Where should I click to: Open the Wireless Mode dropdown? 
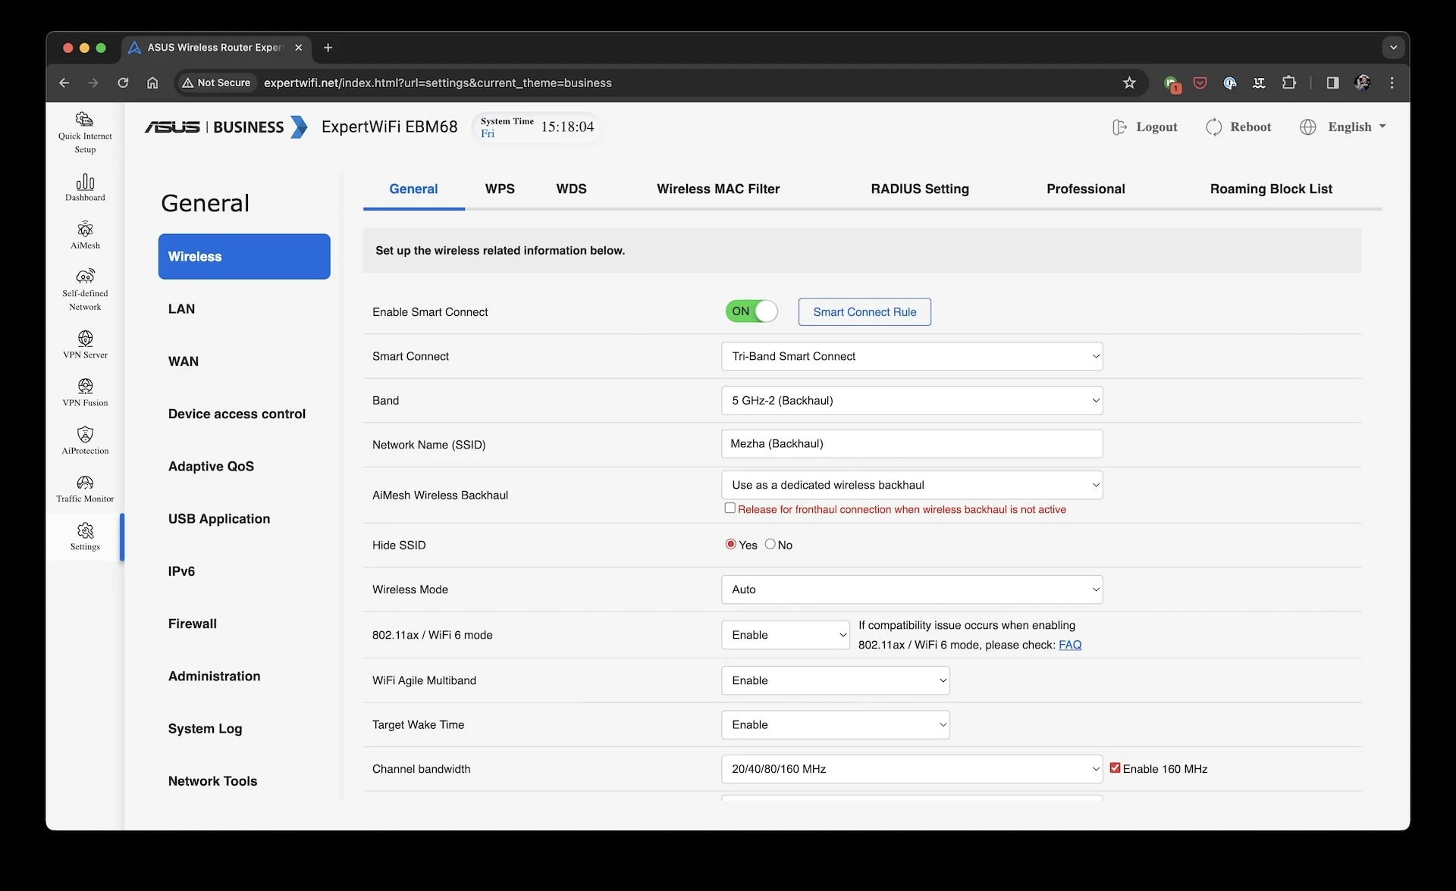912,589
